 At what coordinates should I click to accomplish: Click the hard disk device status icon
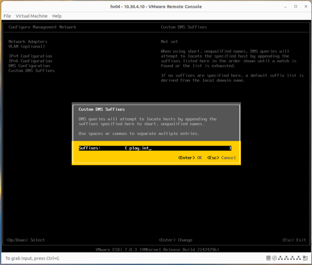pyautogui.click(x=268, y=258)
